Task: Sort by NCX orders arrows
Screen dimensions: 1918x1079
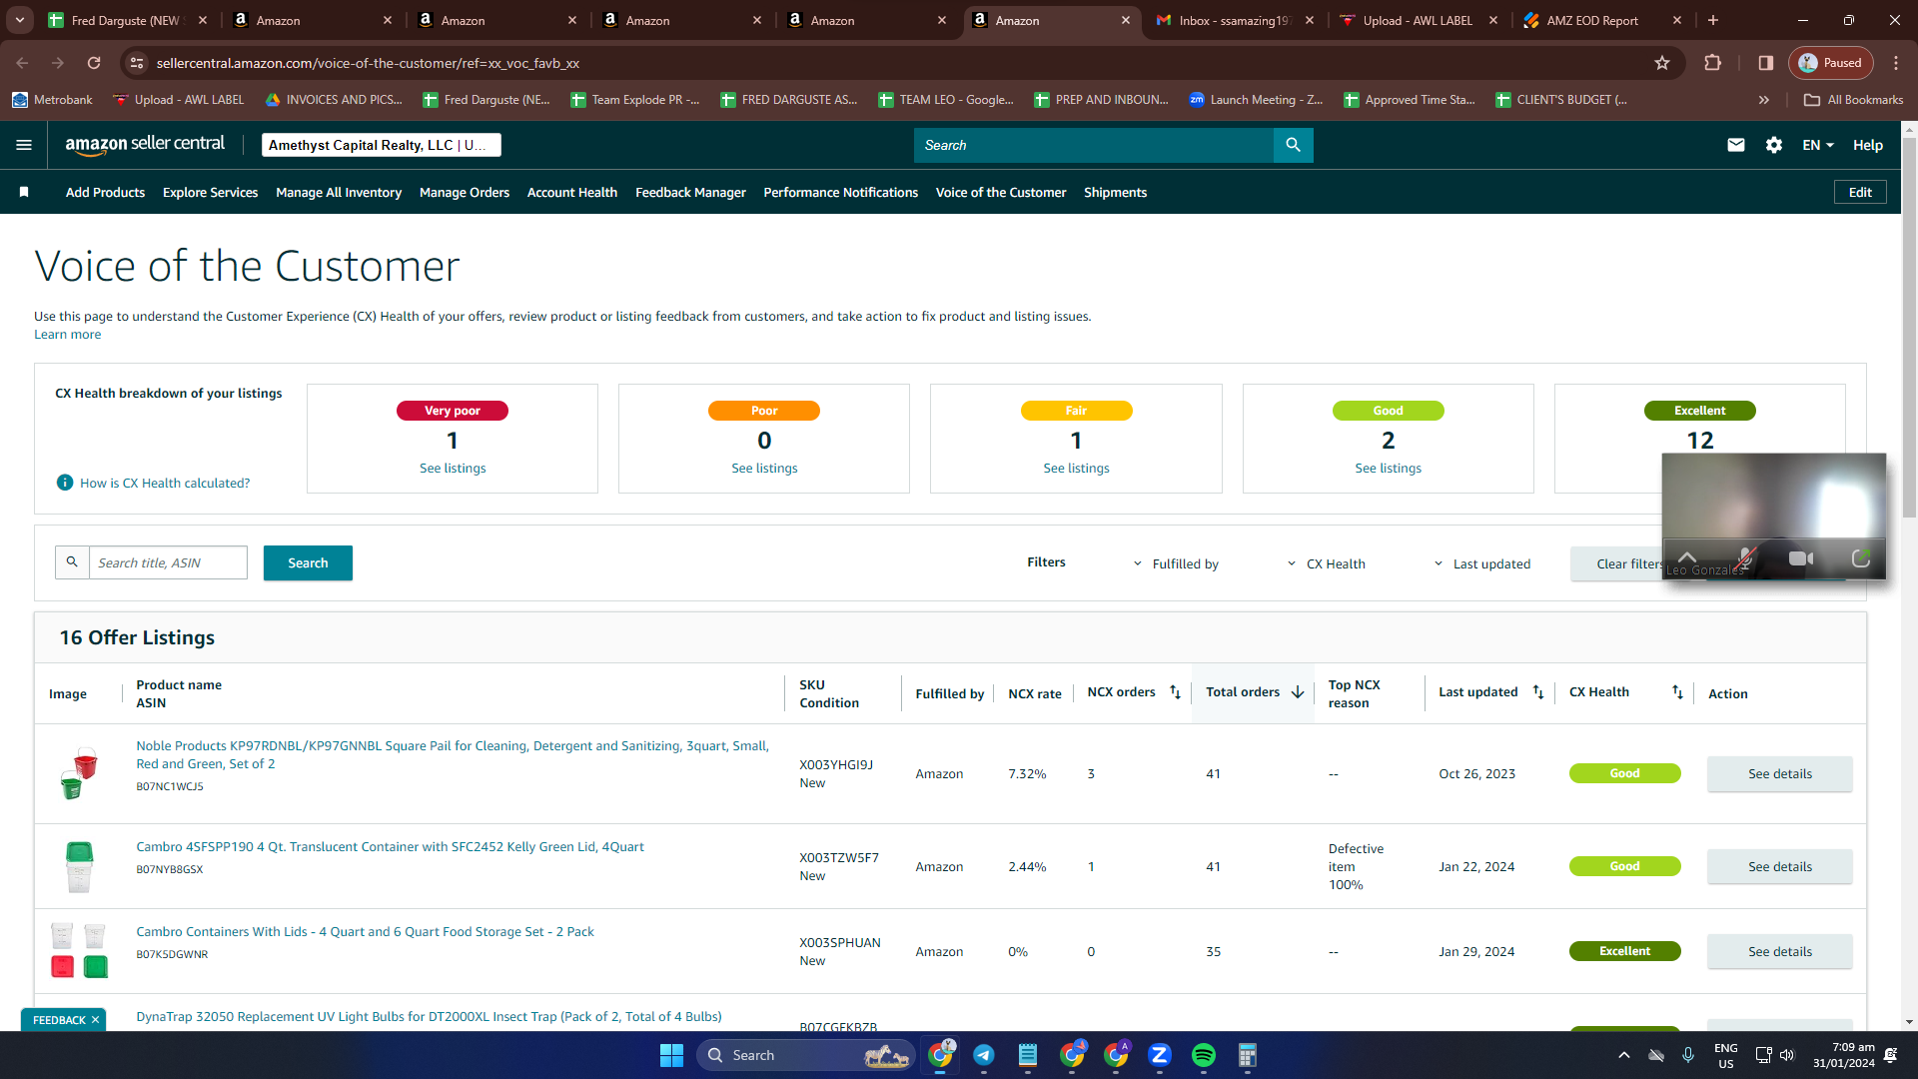Action: point(1176,692)
